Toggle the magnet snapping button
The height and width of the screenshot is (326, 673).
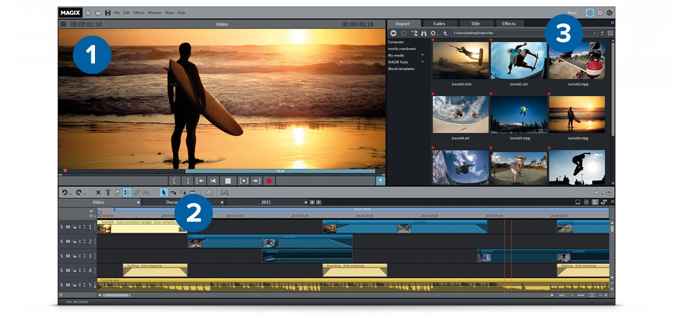point(126,193)
